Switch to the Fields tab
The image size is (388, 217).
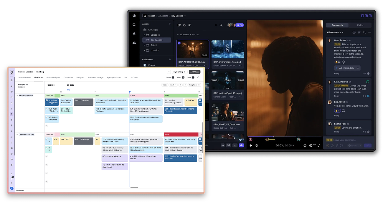(x=360, y=25)
